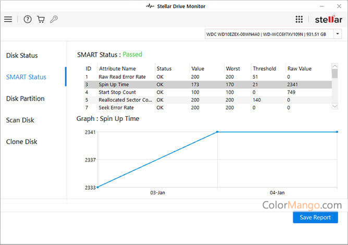Open the apps grid icon
Image resolution: width=348 pixels, height=245 pixels.
point(299,19)
